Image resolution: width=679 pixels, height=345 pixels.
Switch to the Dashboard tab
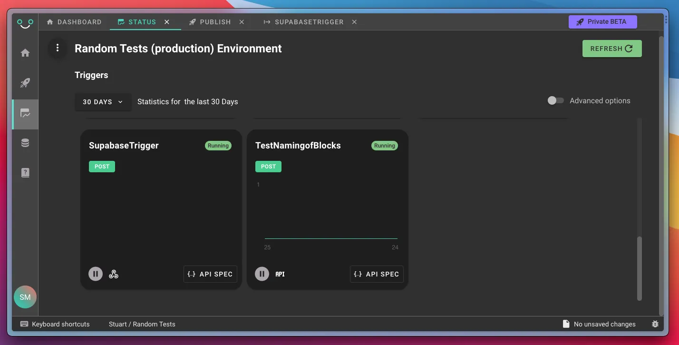point(74,22)
